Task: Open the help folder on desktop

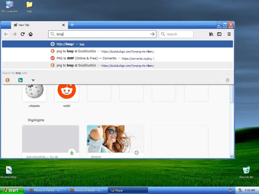Action: (x=29, y=7)
